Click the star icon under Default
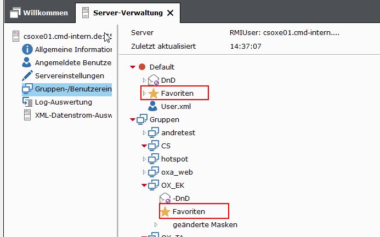Screen dimensions: 380x237 tap(154, 94)
